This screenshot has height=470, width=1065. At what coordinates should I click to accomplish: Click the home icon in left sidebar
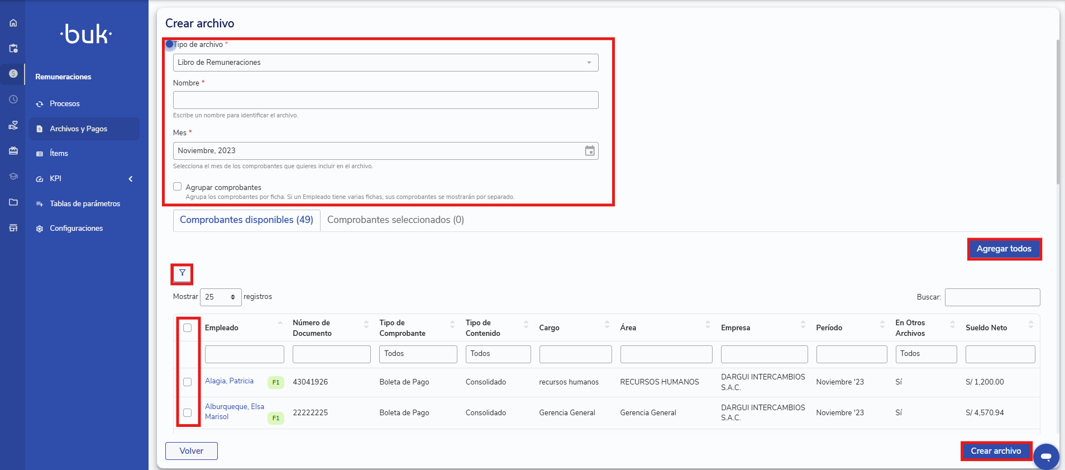point(13,23)
